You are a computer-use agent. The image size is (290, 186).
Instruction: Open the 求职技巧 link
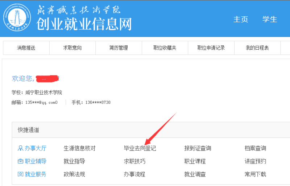tap(134, 161)
